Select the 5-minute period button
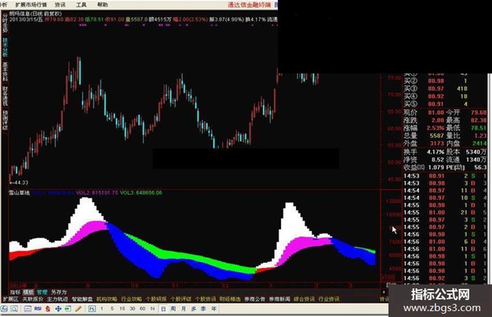Image resolution: width=492 pixels, height=317 pixels. [112, 309]
